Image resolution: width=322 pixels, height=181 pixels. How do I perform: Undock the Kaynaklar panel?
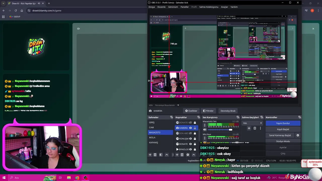click(x=199, y=117)
